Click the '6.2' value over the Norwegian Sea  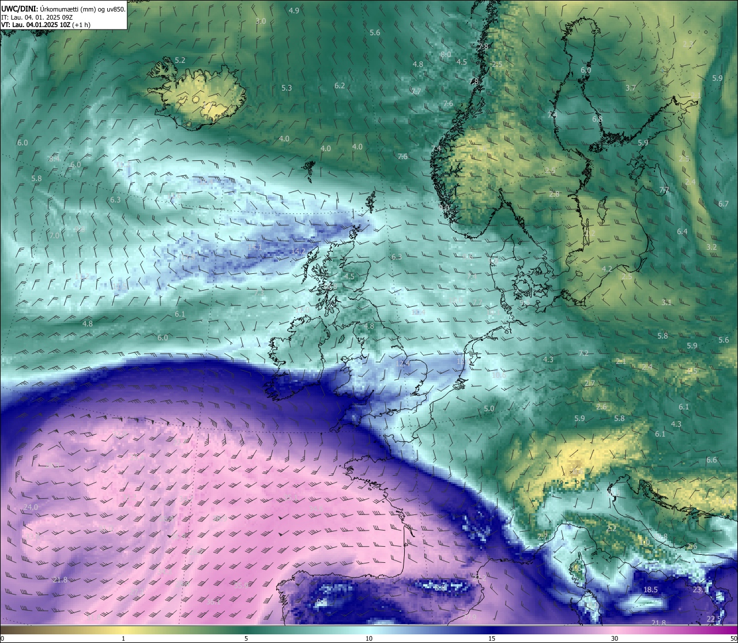pos(340,85)
